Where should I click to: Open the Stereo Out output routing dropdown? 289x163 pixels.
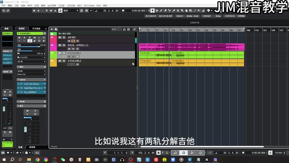point(31,74)
